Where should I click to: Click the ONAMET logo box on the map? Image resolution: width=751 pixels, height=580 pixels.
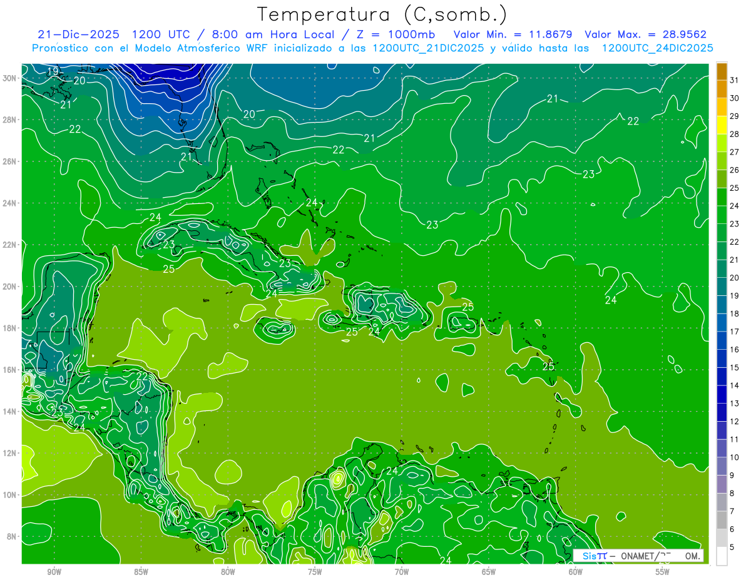click(x=638, y=556)
